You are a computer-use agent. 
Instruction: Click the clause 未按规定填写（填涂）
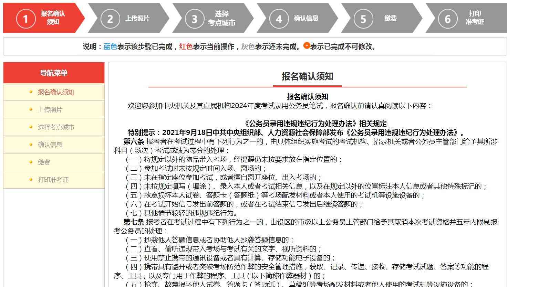point(305,186)
